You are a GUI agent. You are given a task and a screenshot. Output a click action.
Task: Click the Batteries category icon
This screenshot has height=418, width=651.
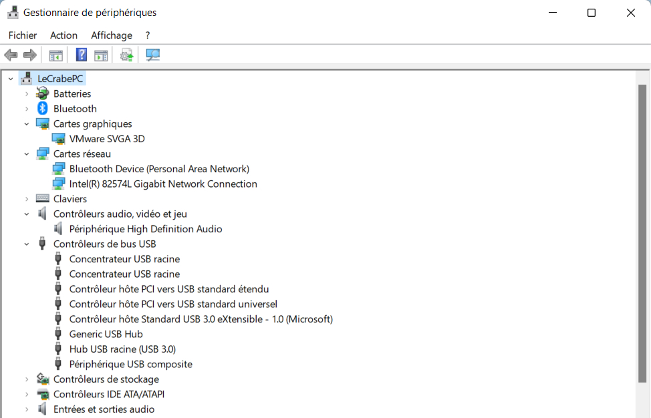[42, 93]
